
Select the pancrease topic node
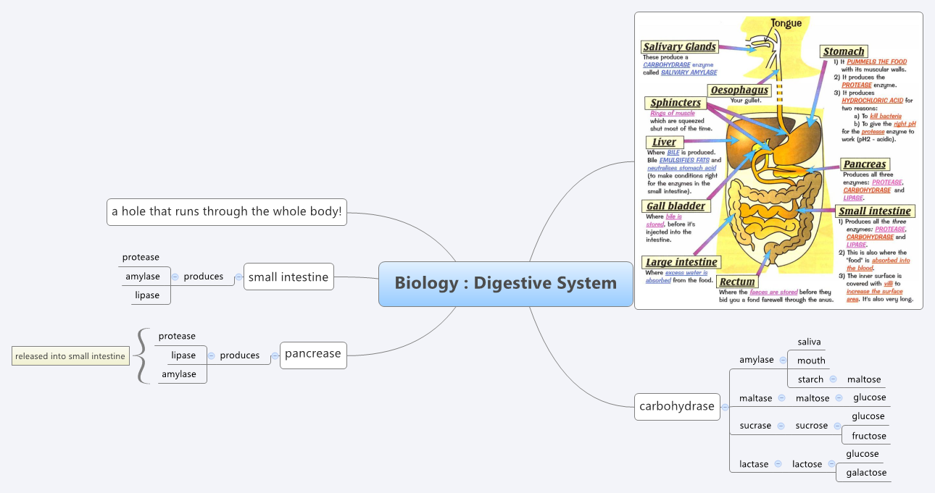click(x=313, y=354)
